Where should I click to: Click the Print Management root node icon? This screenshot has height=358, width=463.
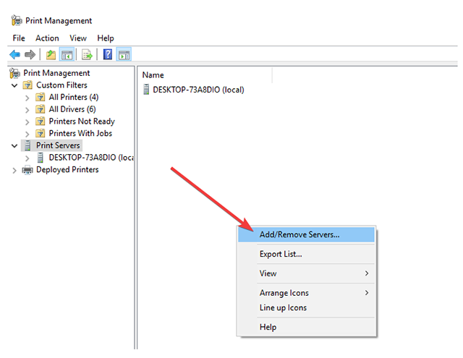[x=14, y=73]
